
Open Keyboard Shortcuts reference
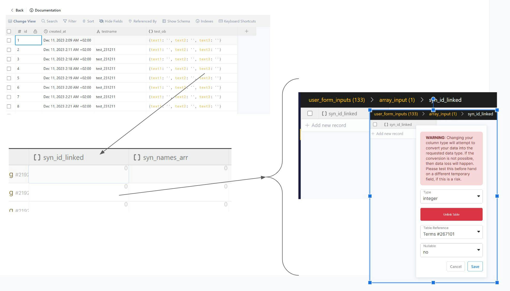(237, 21)
